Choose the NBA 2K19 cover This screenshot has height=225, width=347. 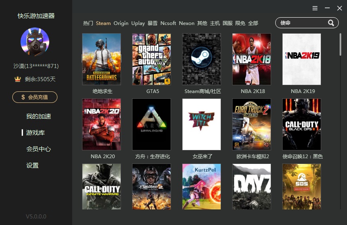(x=301, y=59)
